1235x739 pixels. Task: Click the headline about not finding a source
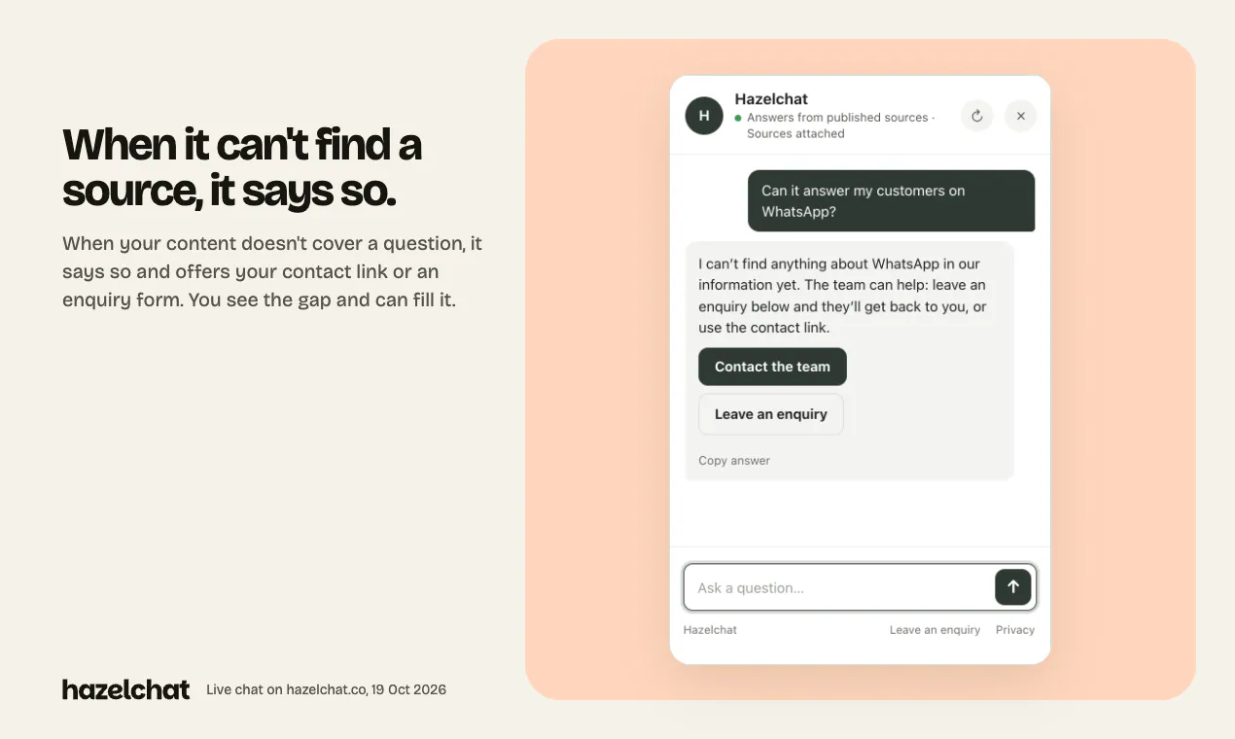click(x=242, y=168)
